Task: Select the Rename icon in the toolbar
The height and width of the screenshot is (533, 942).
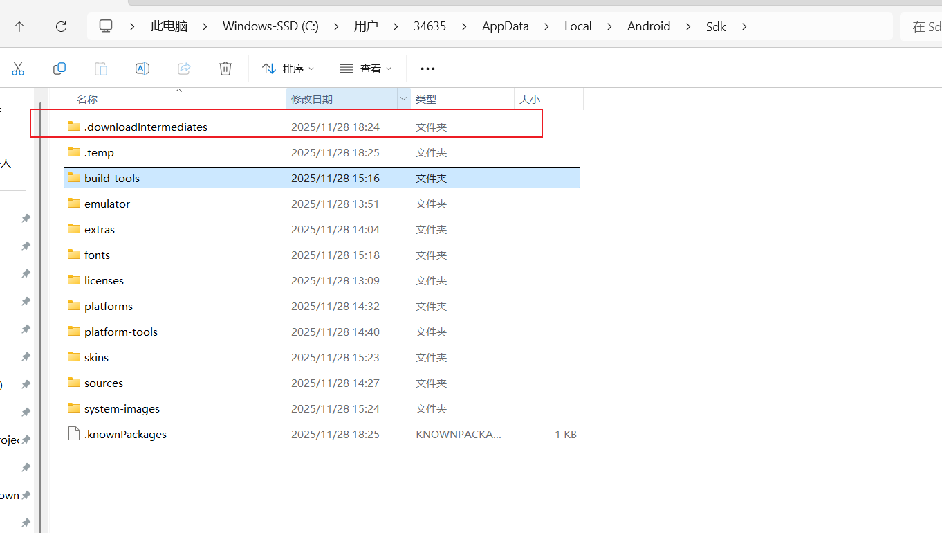Action: [142, 69]
